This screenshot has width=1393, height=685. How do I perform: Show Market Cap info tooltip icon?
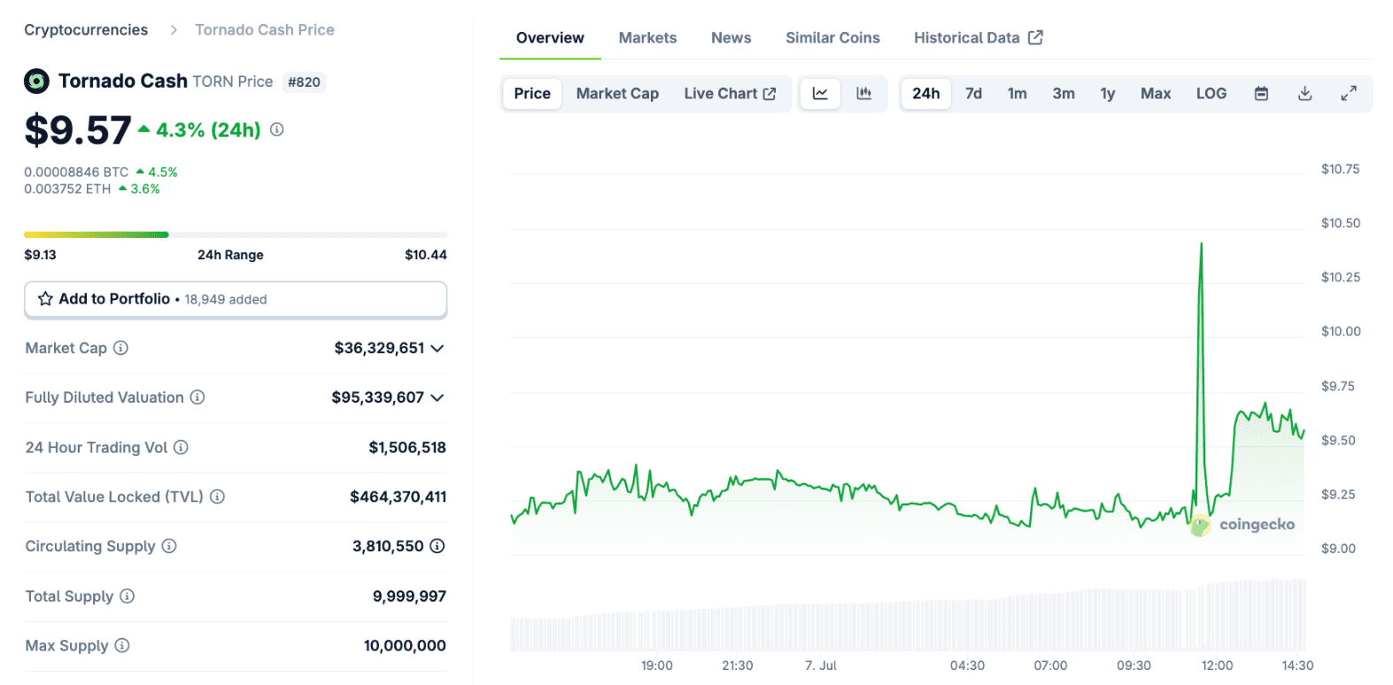(121, 348)
